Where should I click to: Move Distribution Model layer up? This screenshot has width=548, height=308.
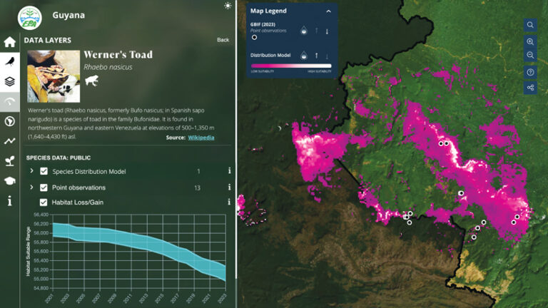(317, 56)
